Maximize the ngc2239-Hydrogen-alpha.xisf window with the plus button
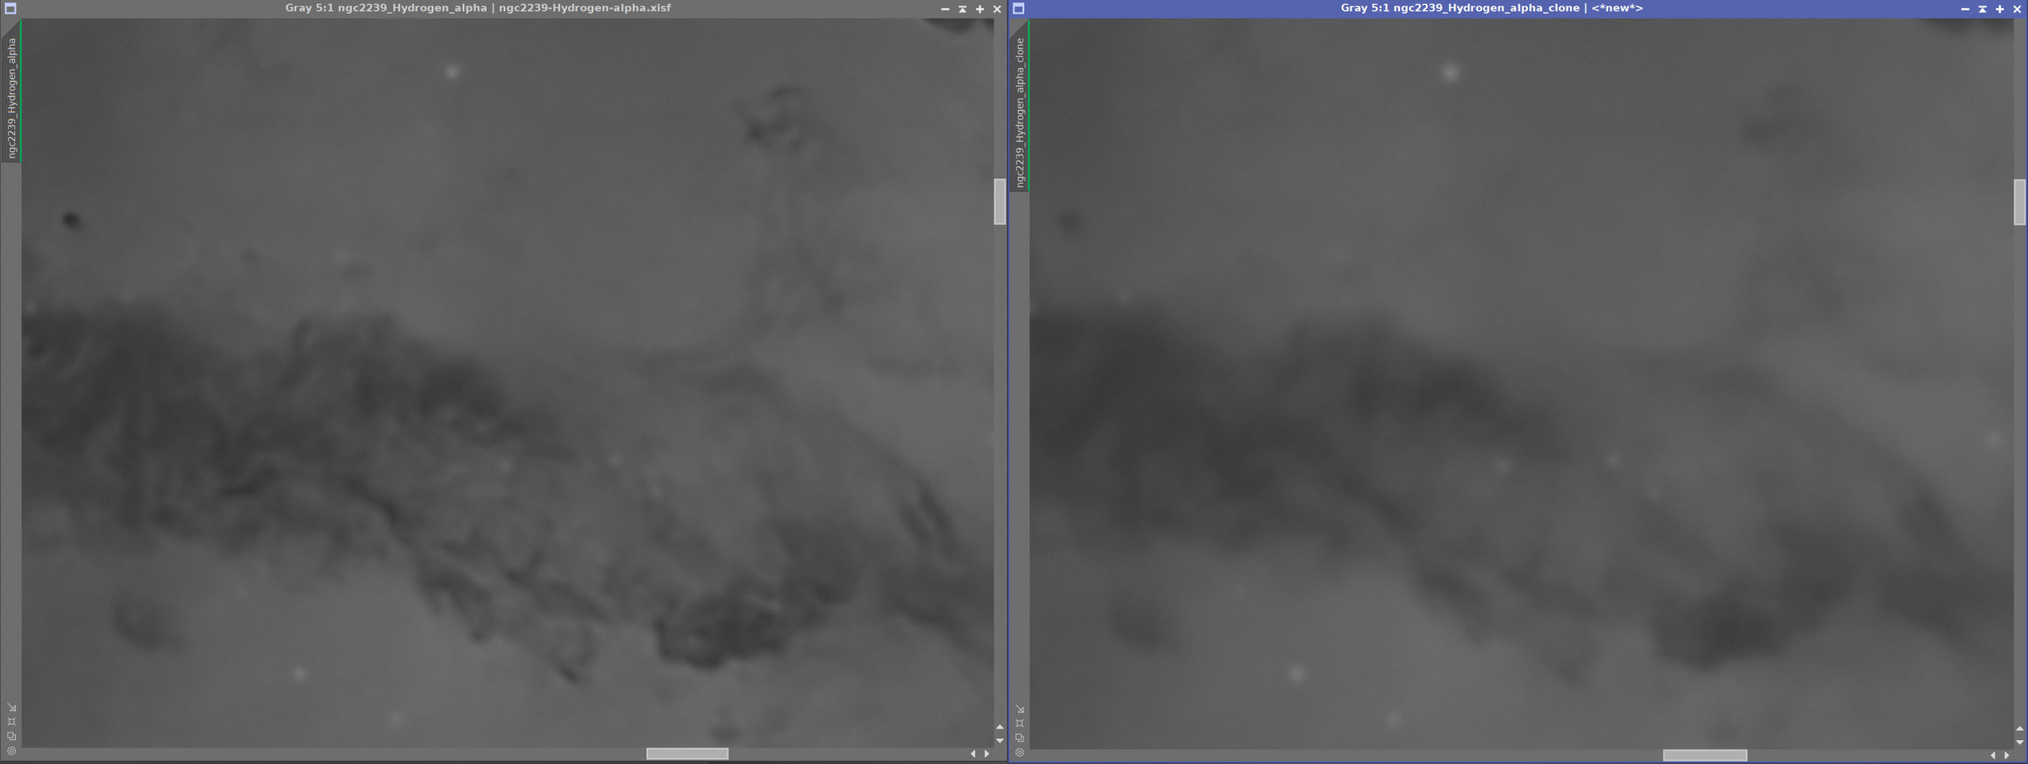This screenshot has height=764, width=2028. click(980, 9)
